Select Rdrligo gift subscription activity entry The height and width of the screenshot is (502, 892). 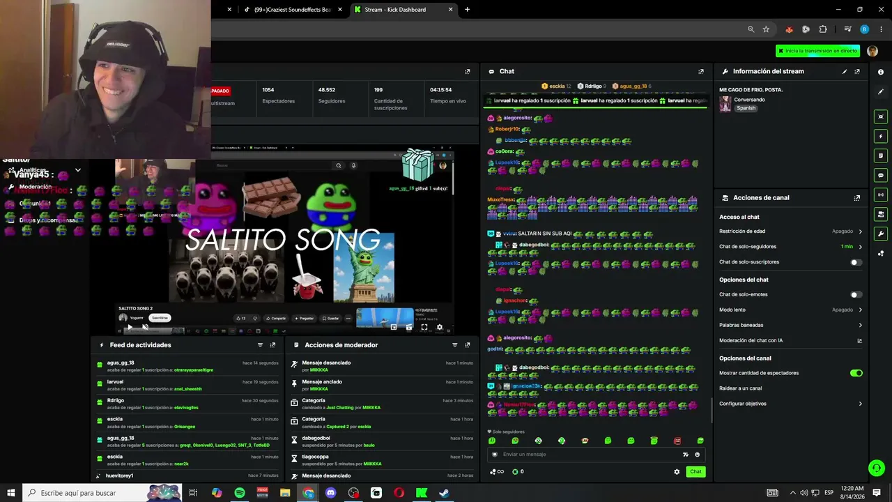tap(188, 404)
